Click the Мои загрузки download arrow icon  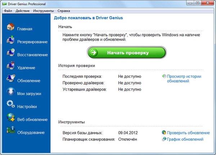pyautogui.click(x=10, y=93)
